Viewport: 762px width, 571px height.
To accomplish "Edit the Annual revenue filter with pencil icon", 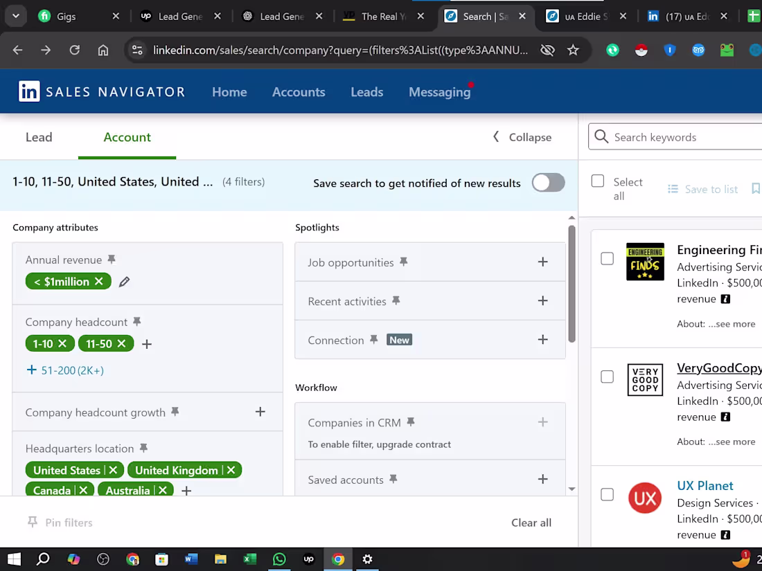I will [125, 282].
